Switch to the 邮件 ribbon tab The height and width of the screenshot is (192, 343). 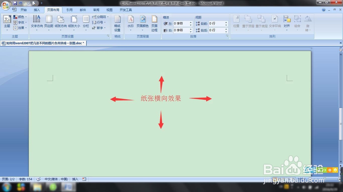(x=83, y=10)
